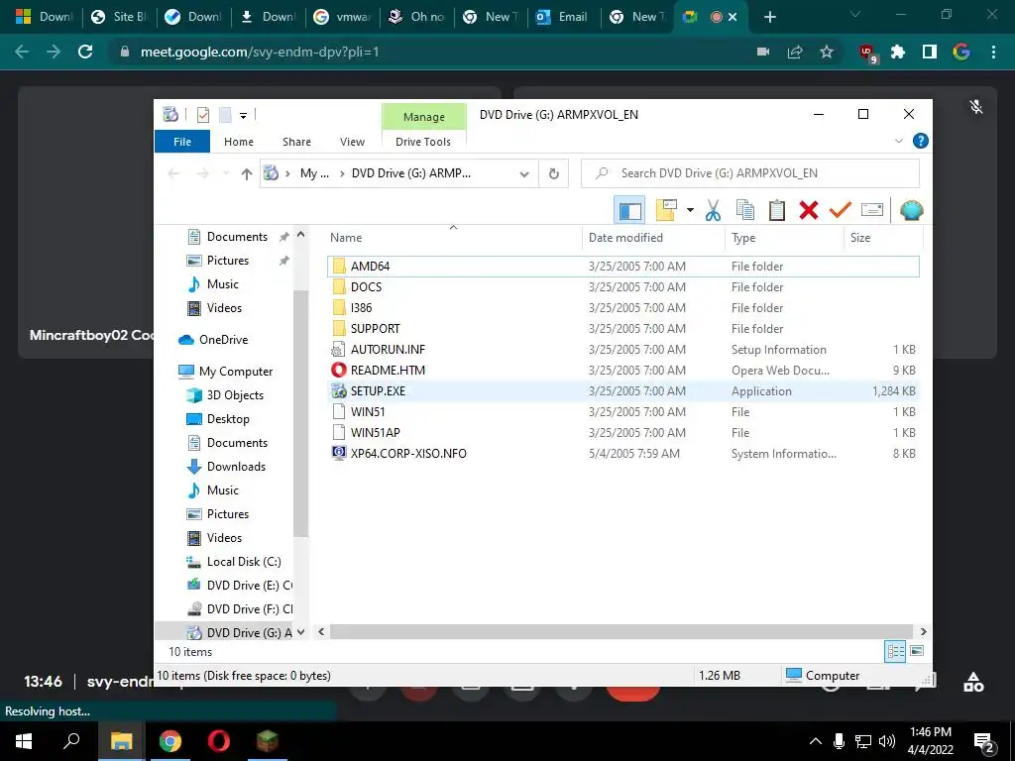
Task: Refresh the current folder
Action: 553,174
